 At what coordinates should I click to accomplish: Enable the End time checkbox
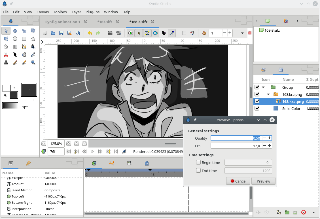(198, 171)
